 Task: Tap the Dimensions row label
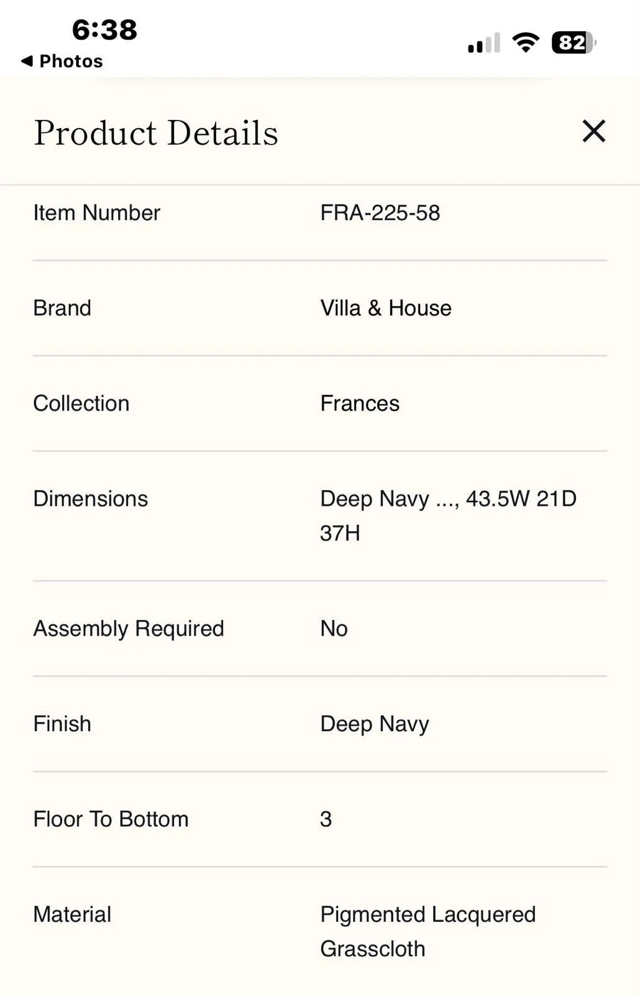point(91,498)
